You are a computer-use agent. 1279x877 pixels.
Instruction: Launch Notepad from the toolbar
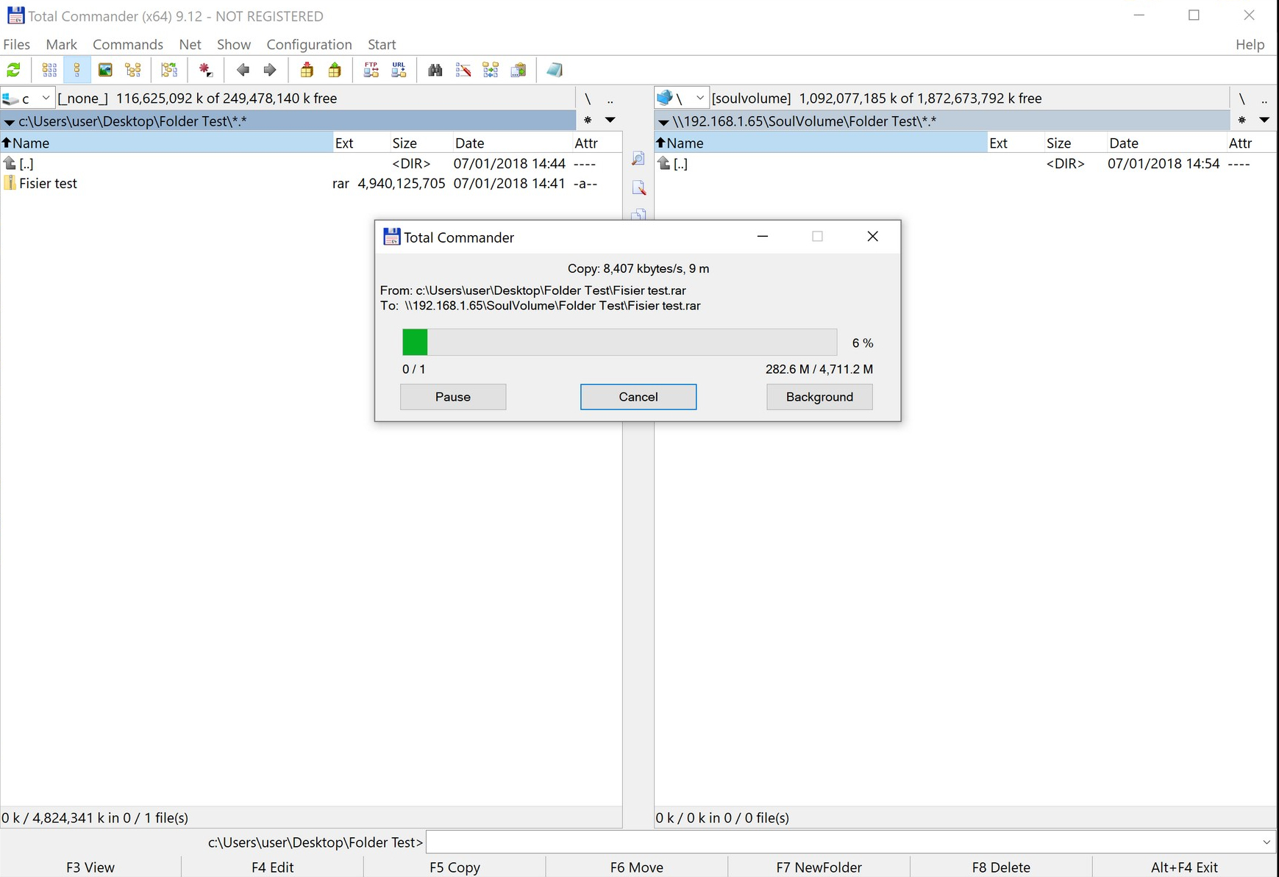click(555, 70)
